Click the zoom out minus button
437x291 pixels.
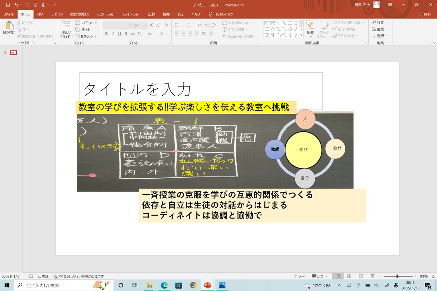point(381,276)
